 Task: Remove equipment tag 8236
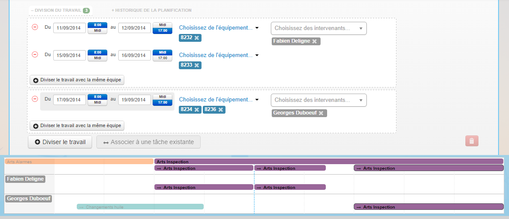(221, 110)
